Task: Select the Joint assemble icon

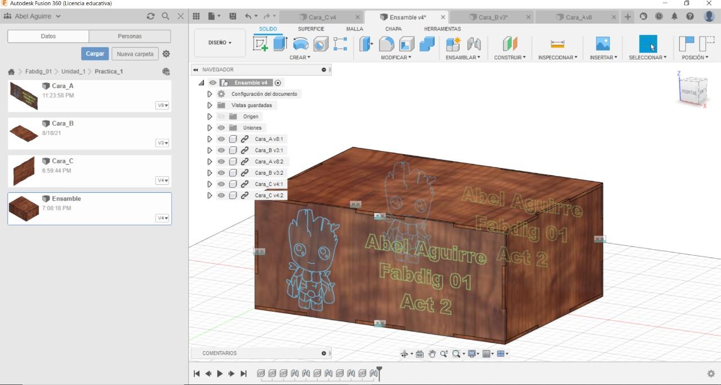Action: coord(474,44)
